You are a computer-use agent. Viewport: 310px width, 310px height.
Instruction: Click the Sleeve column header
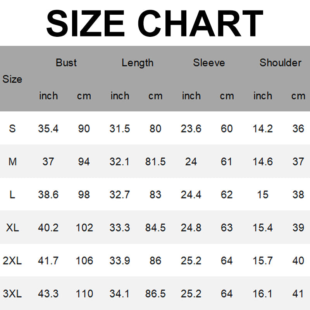pyautogui.click(x=209, y=63)
